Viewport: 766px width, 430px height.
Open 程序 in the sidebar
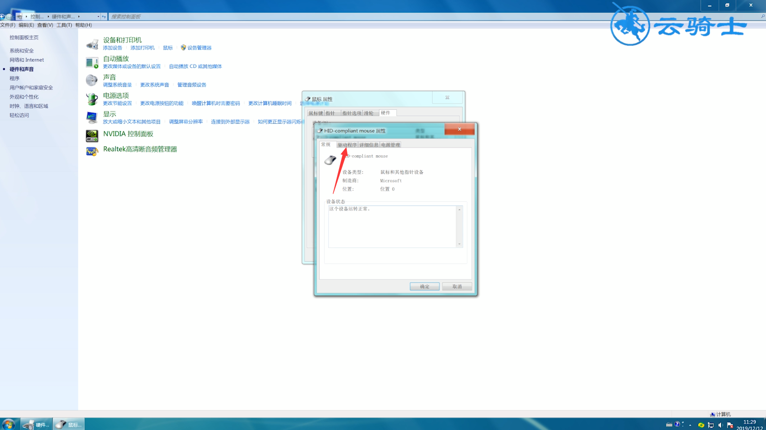[x=15, y=78]
